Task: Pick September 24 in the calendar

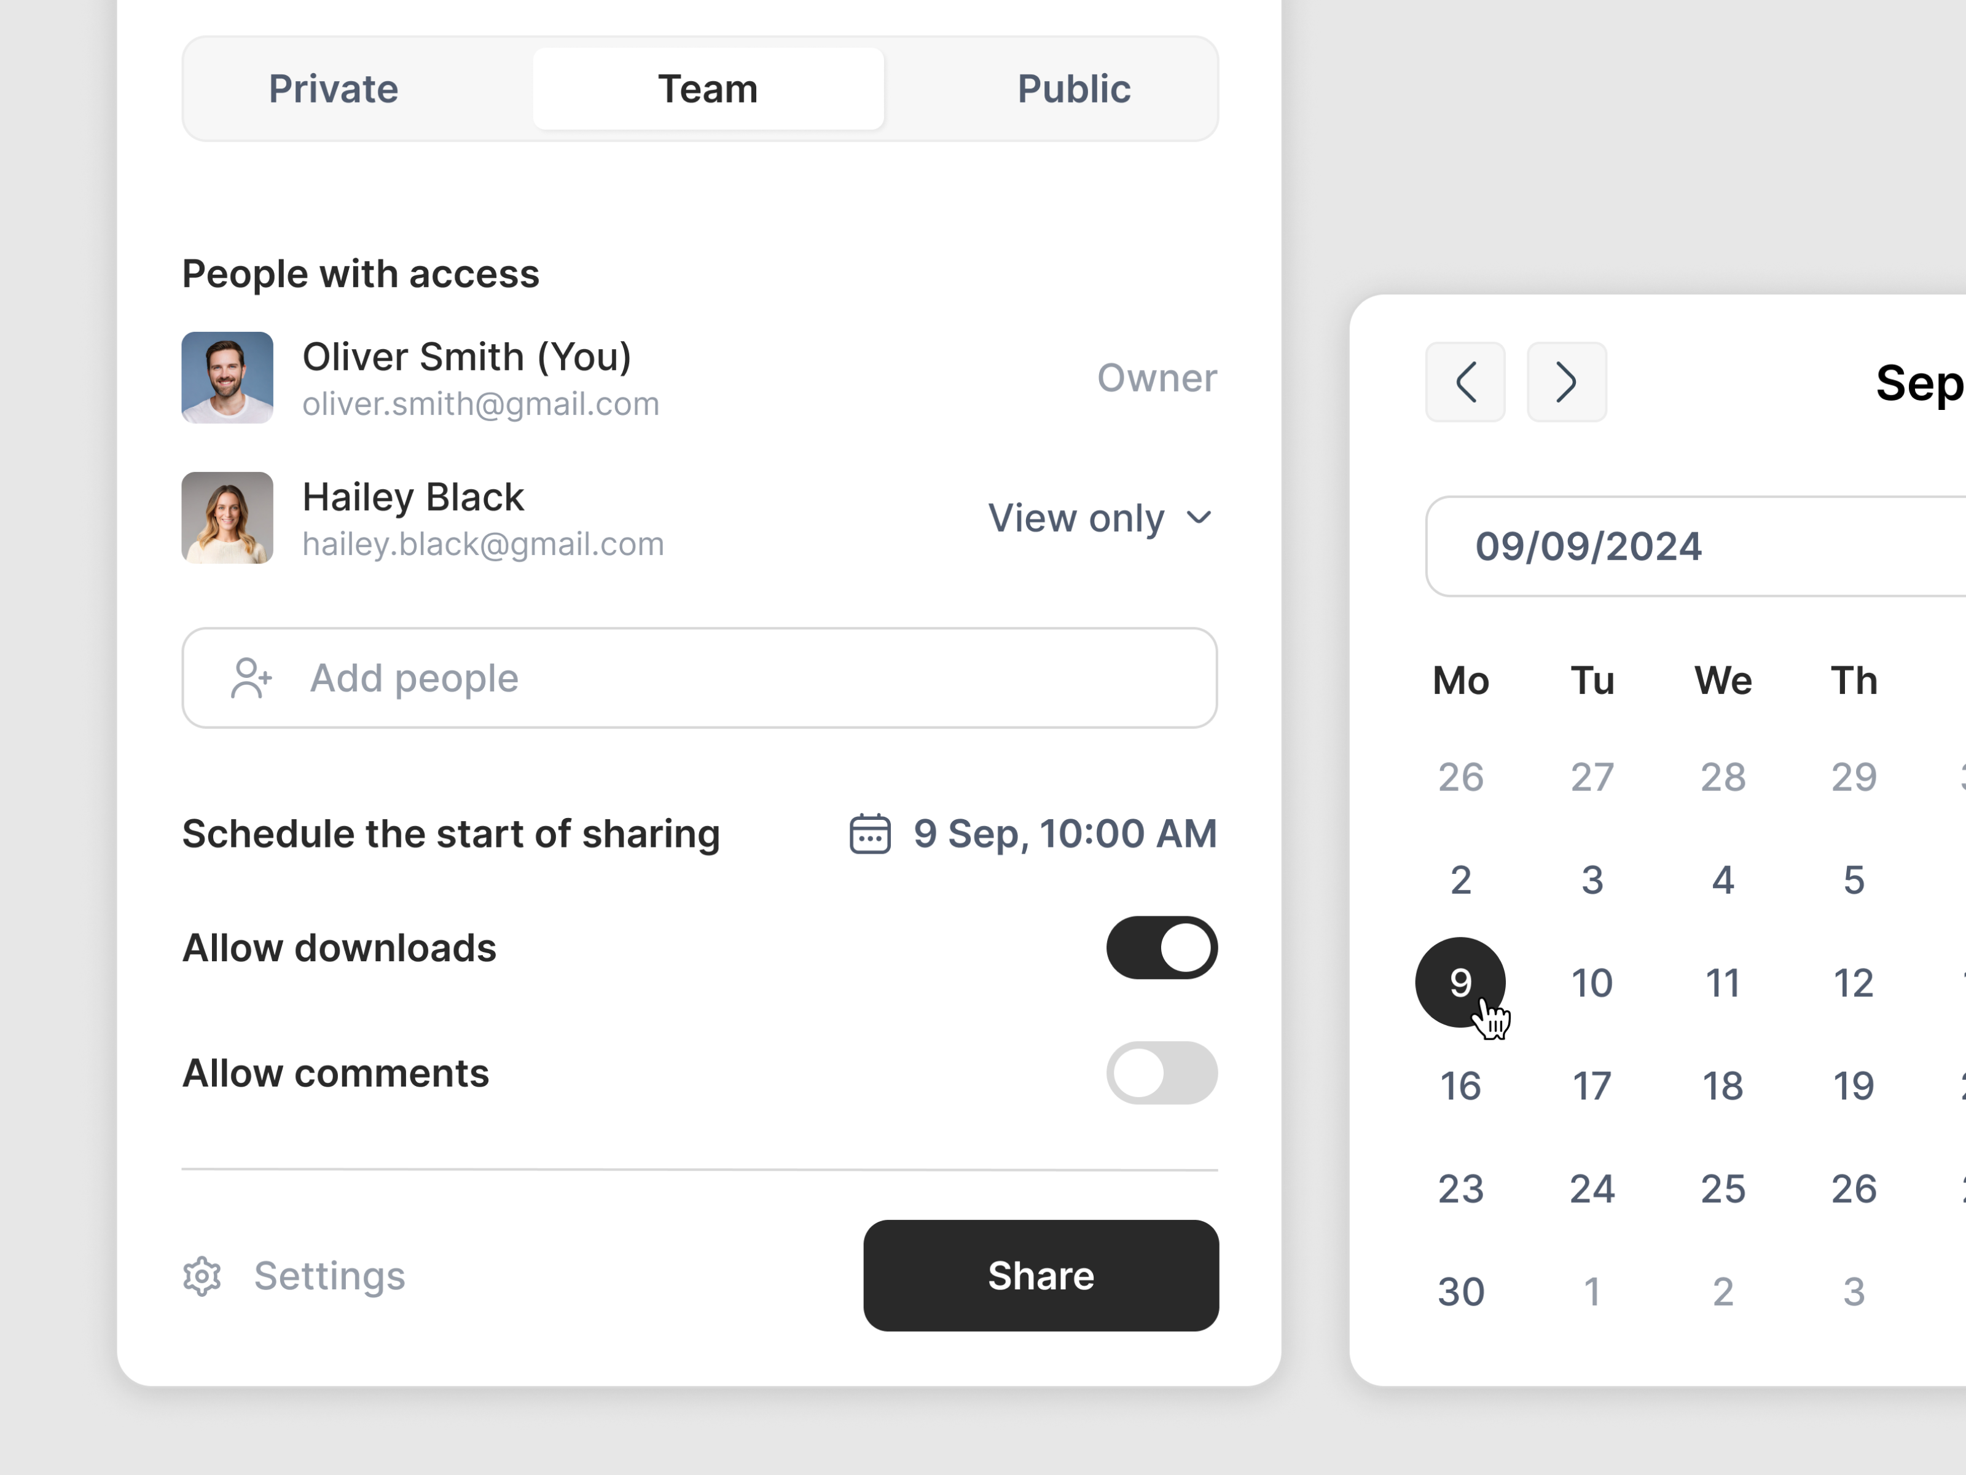Action: [1592, 1189]
